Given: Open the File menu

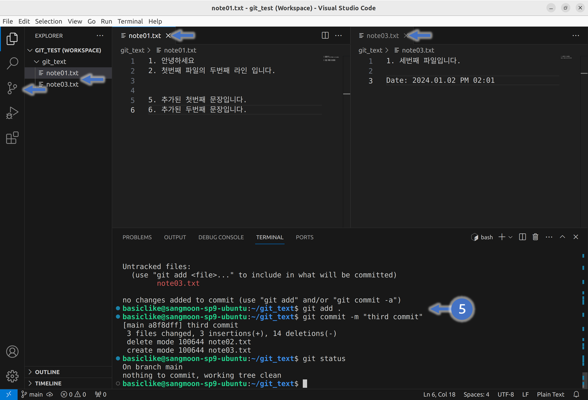Looking at the screenshot, I should click(8, 21).
